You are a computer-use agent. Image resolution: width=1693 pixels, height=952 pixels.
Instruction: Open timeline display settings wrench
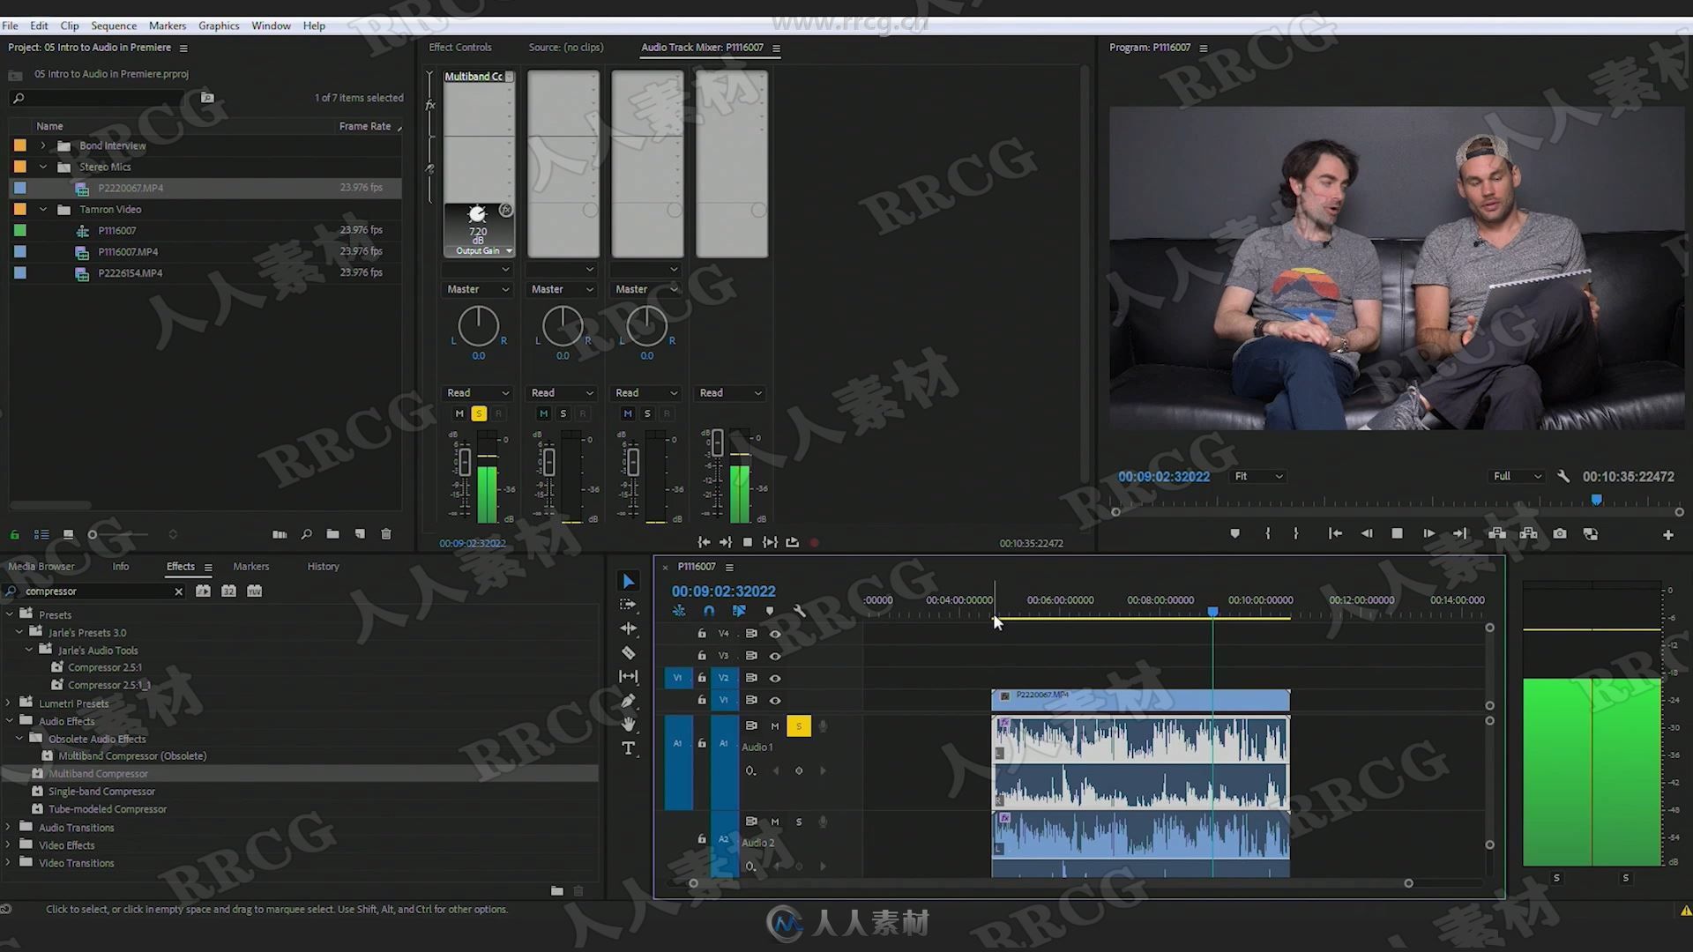799,611
